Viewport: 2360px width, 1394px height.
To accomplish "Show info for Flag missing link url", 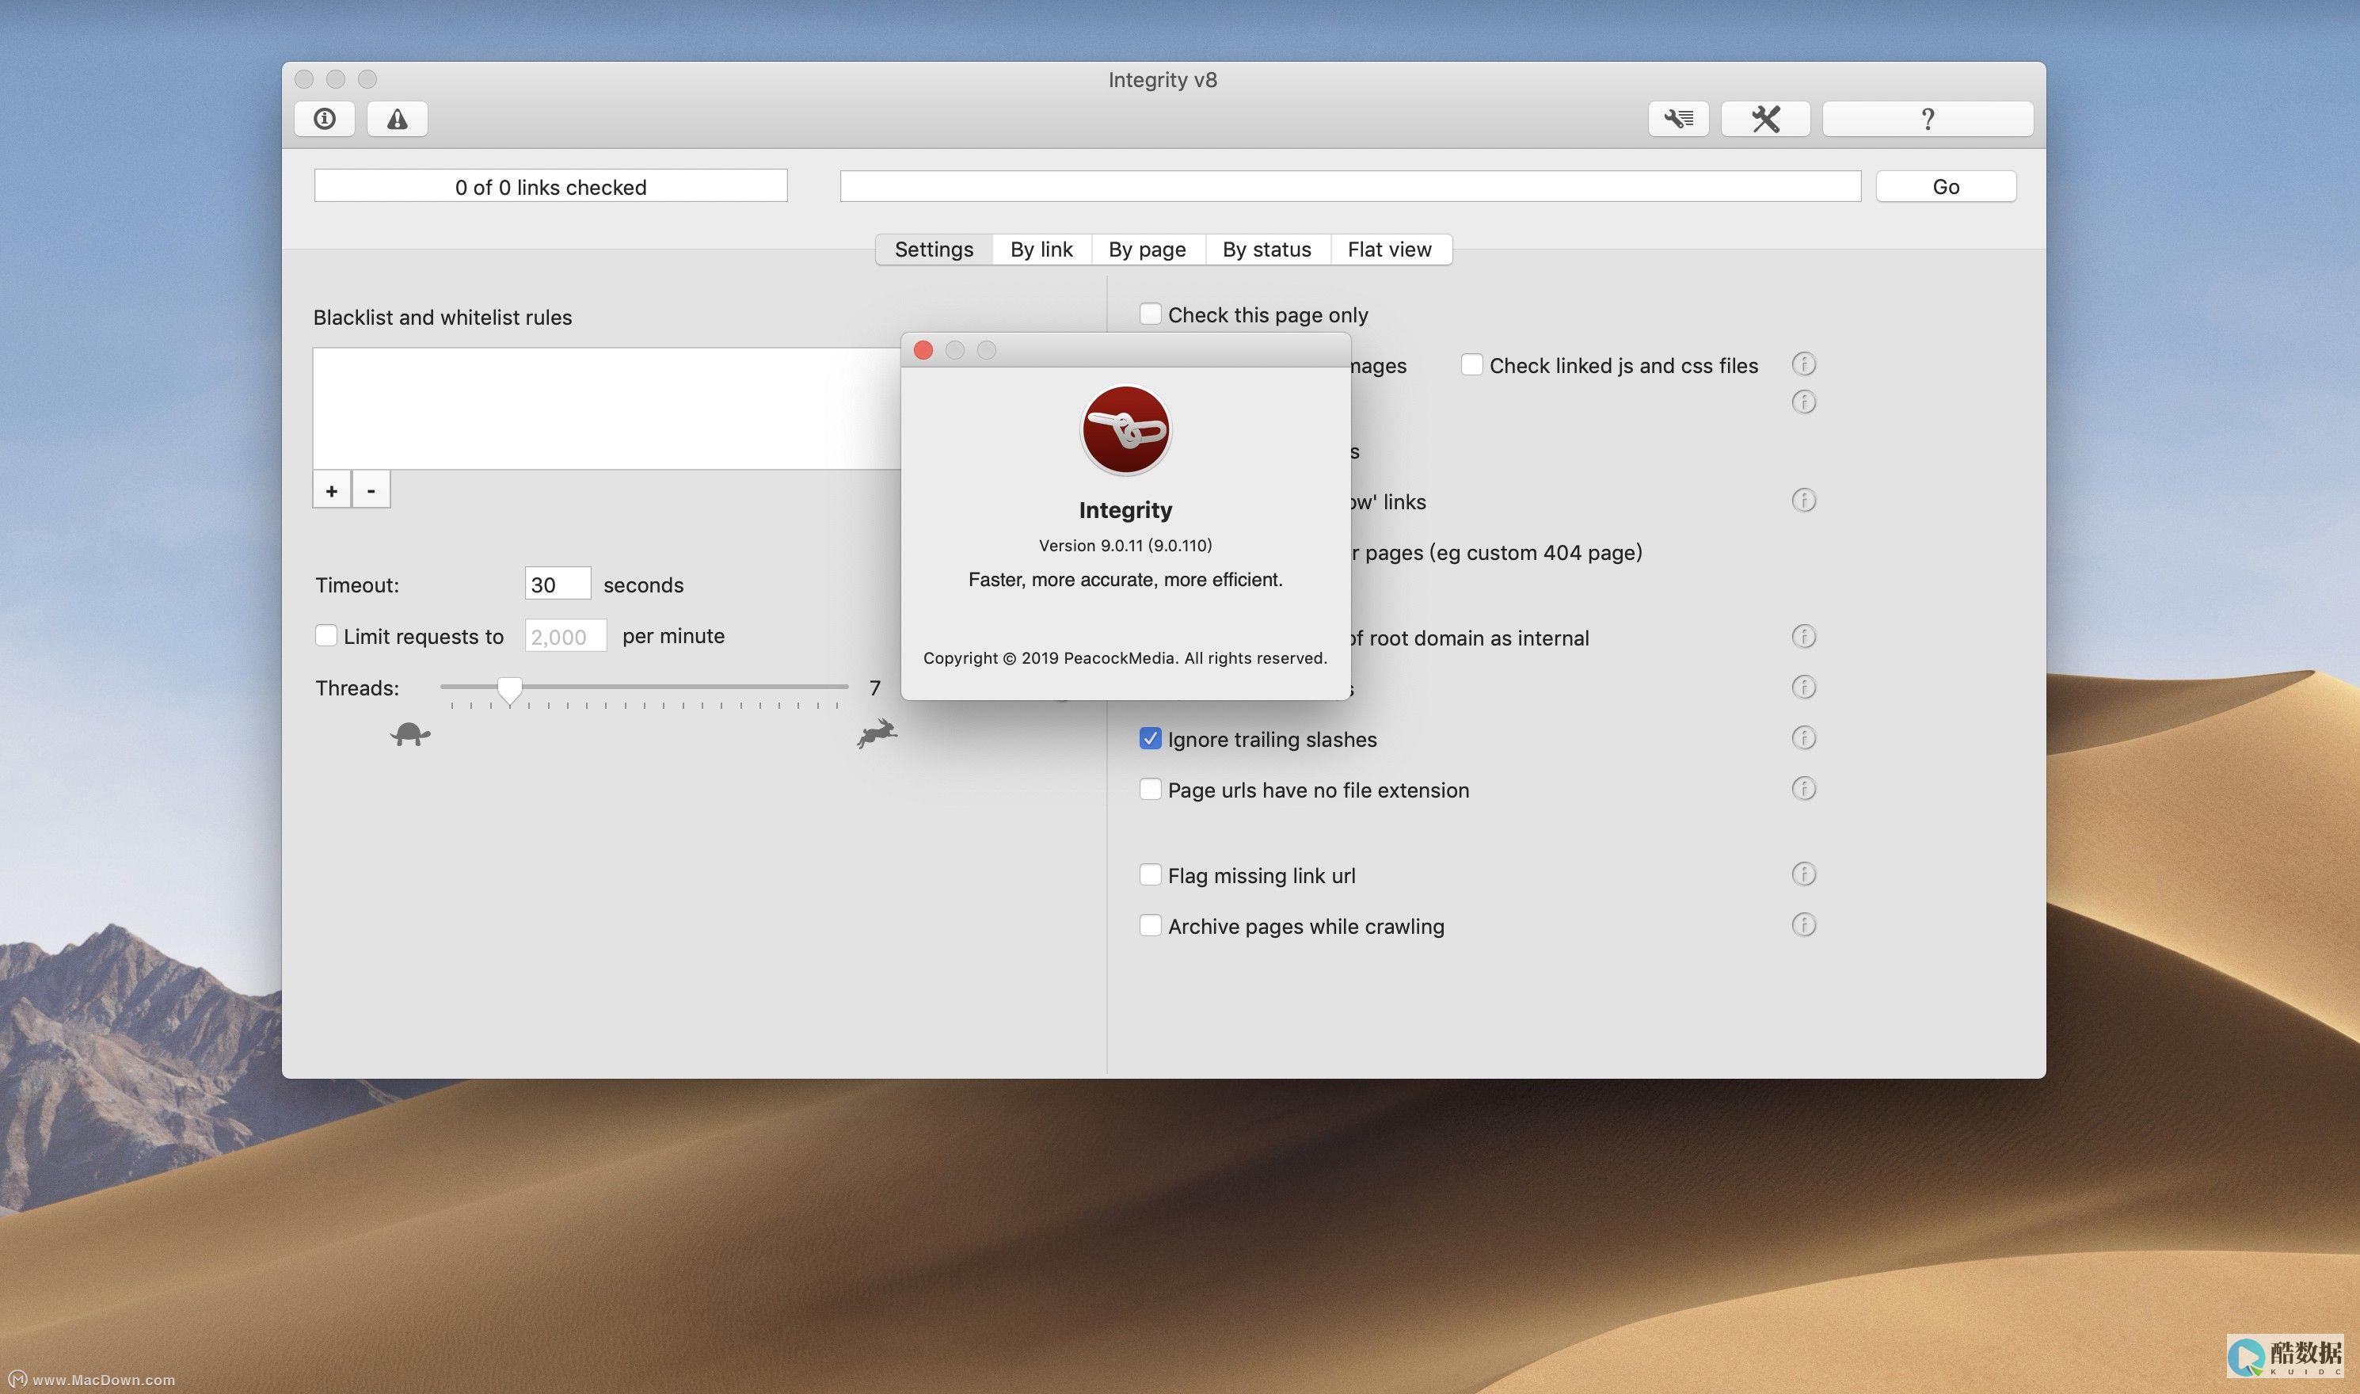I will 1803,874.
